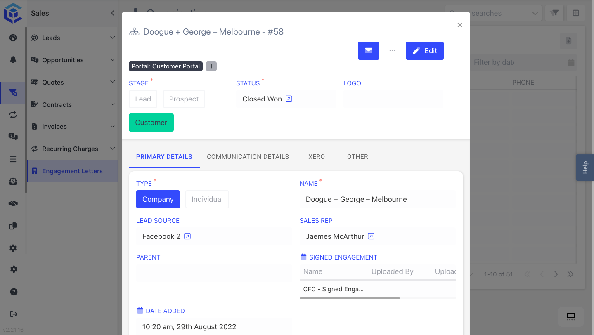This screenshot has height=335, width=594.
Task: Open Engagement Letters in sidebar
Action: tap(73, 171)
